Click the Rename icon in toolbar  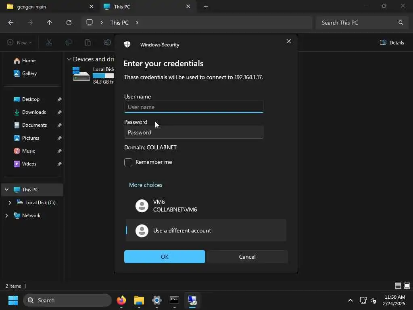(x=107, y=42)
